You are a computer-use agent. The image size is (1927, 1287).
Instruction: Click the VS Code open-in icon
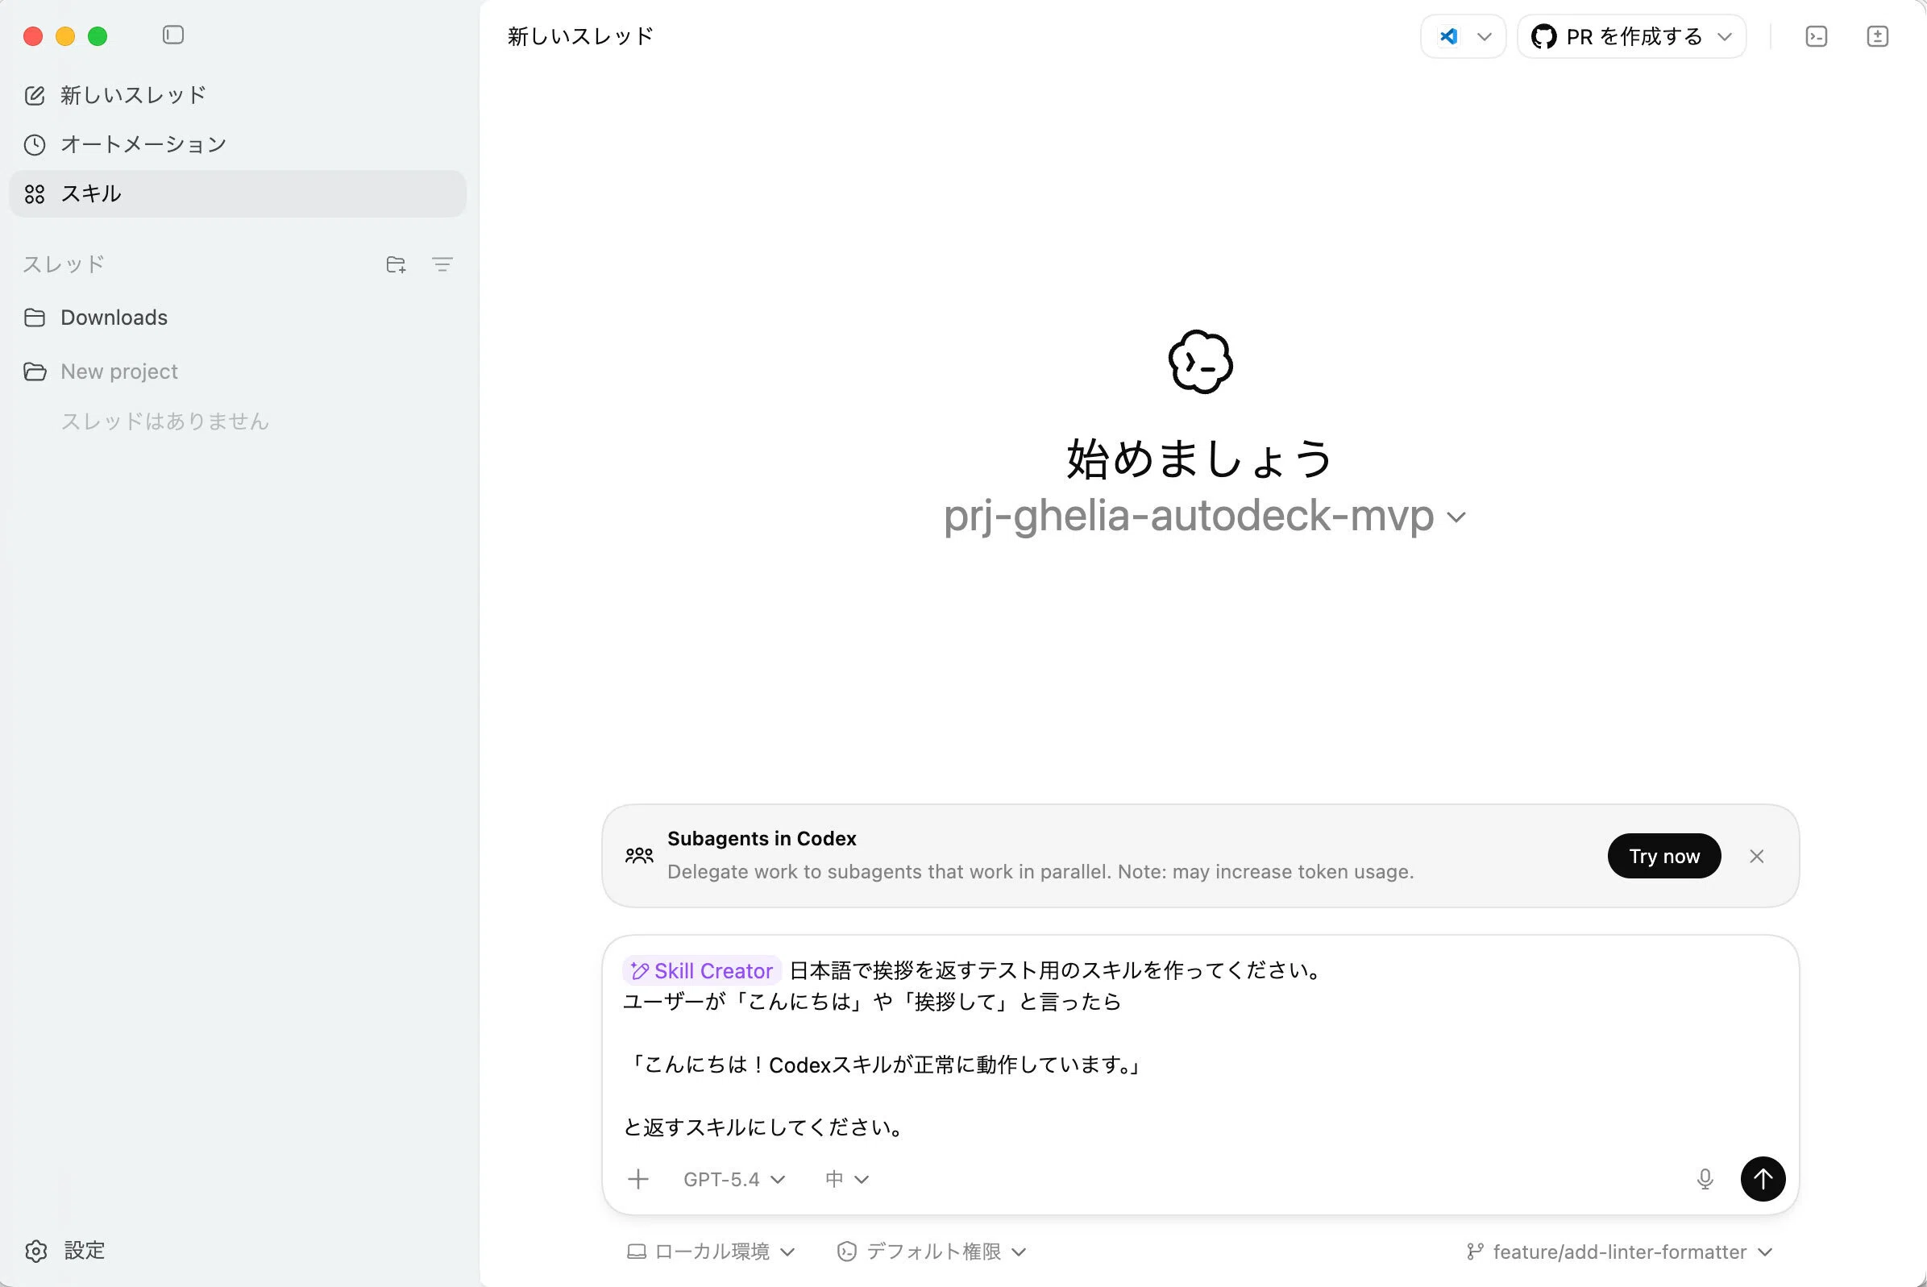(x=1448, y=36)
